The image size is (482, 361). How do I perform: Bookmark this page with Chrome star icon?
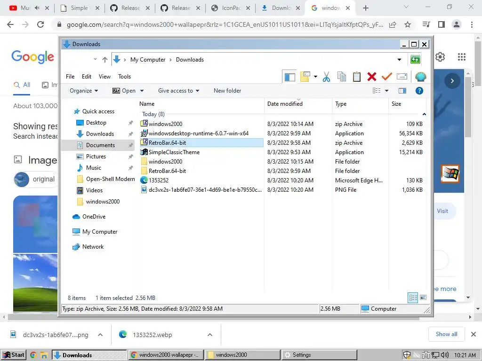[x=408, y=24]
